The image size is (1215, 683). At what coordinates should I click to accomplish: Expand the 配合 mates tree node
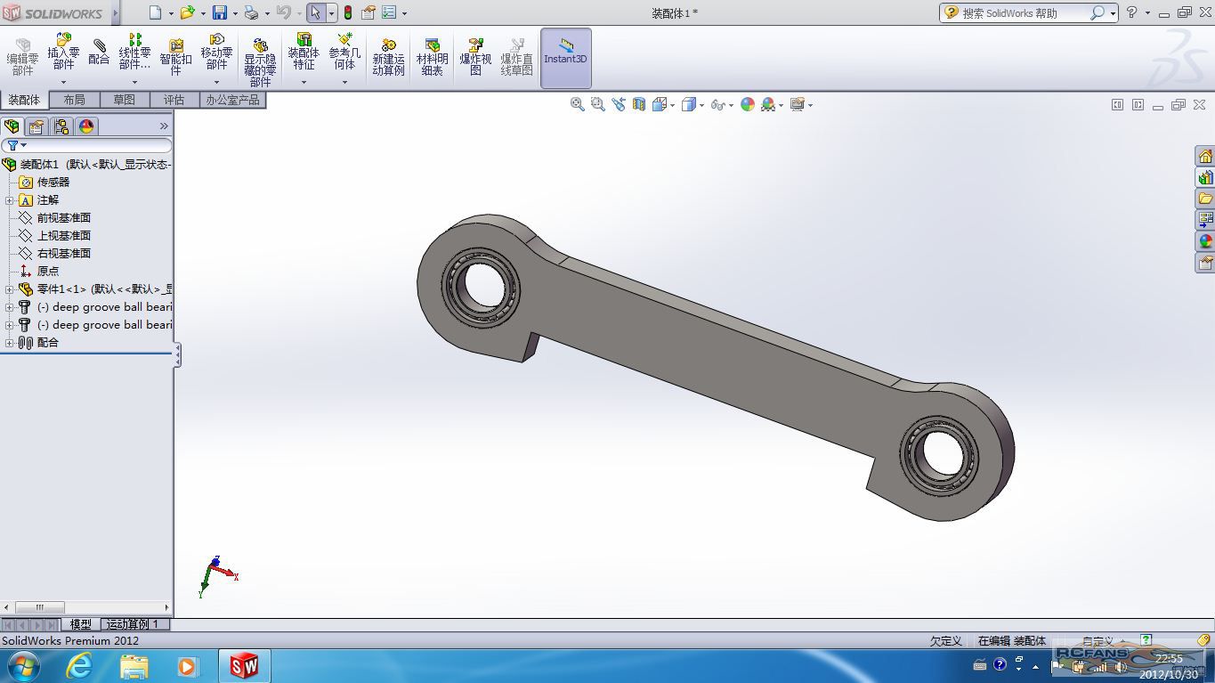pyautogui.click(x=10, y=343)
